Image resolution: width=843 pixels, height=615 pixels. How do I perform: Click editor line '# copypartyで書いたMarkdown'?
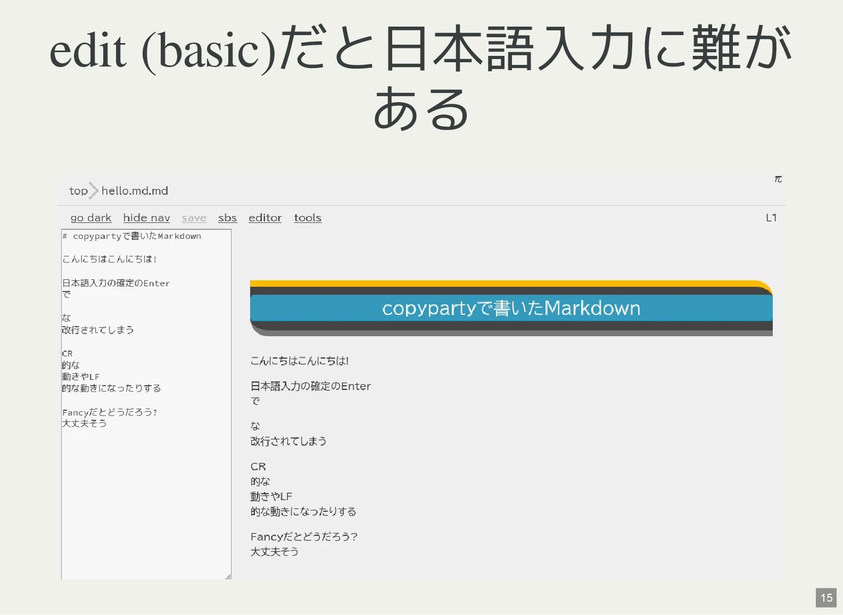point(132,236)
